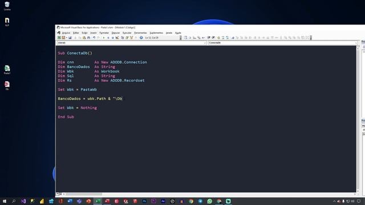Toggle Design Mode icon
This screenshot has width=365, height=205.
(x=117, y=38)
